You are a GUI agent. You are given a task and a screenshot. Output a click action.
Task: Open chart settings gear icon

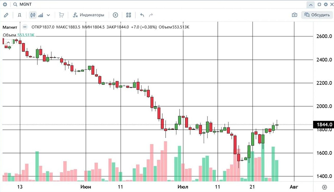tap(326, 4)
